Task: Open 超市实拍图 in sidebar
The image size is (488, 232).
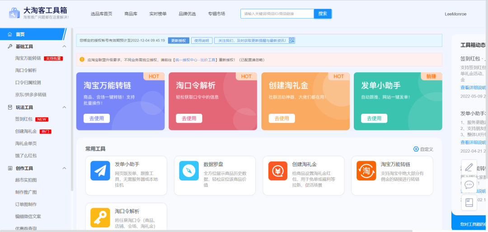Action: 26,180
